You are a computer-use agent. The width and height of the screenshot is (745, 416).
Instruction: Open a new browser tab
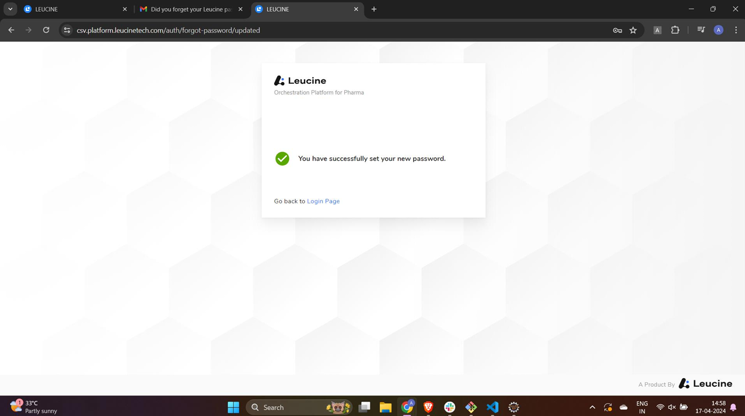point(374,9)
